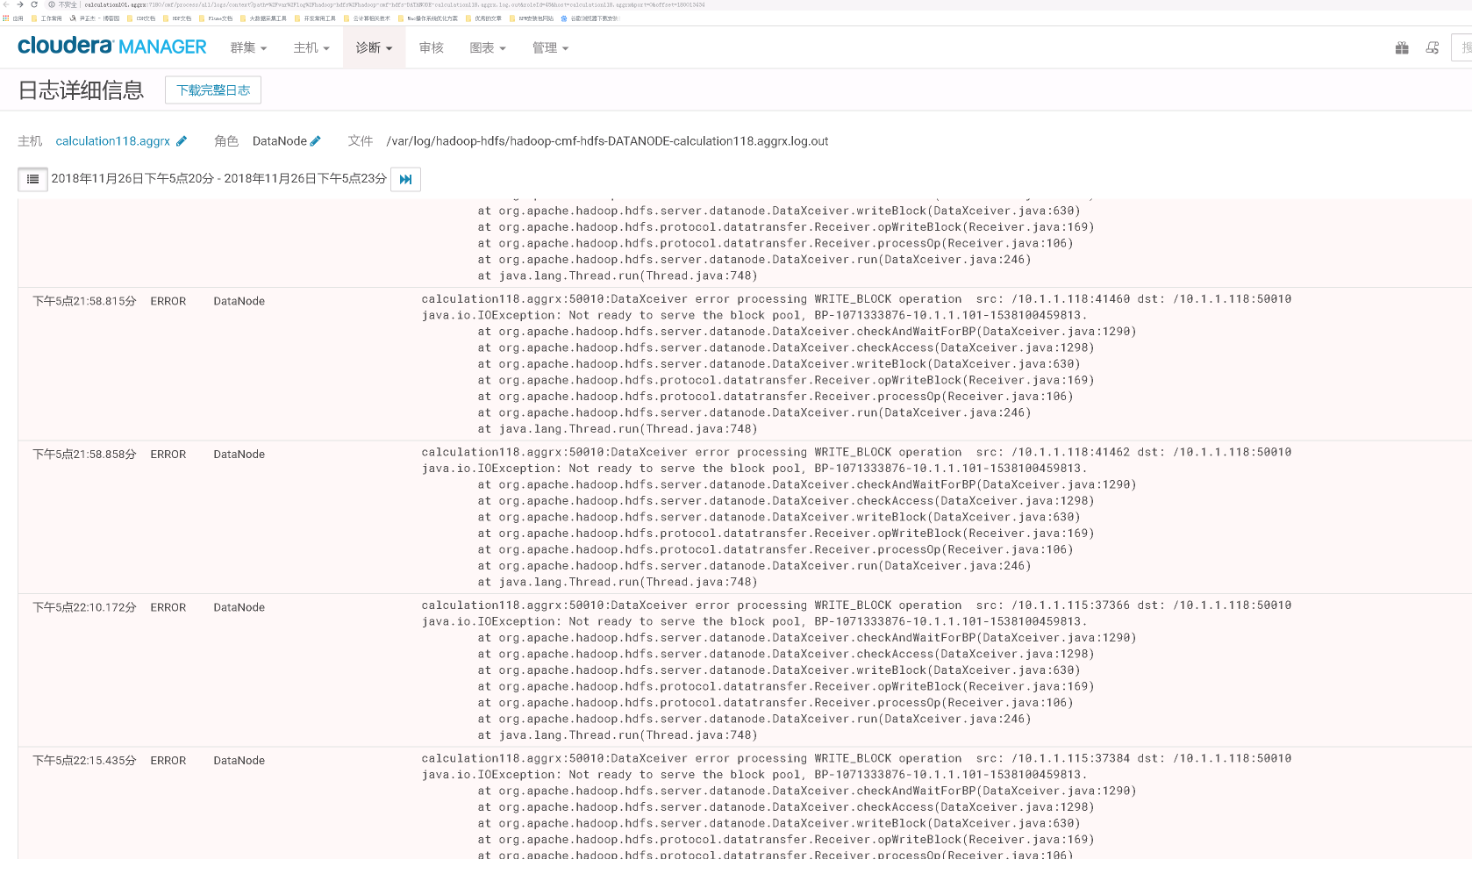The height and width of the screenshot is (874, 1472).
Task: Reload the page with refresh icon
Action: click(34, 4)
